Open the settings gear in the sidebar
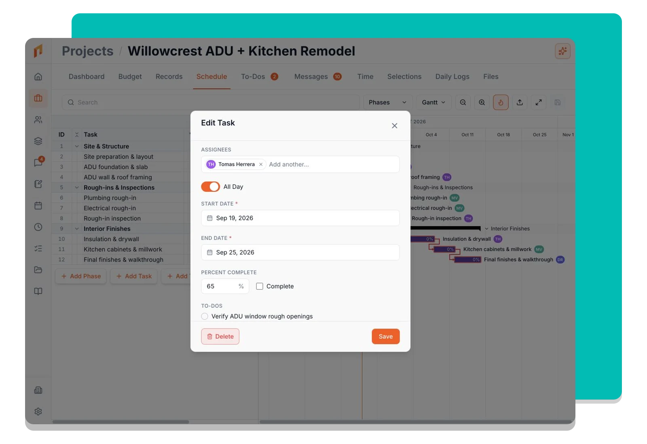This screenshot has height=444, width=647. 38,411
